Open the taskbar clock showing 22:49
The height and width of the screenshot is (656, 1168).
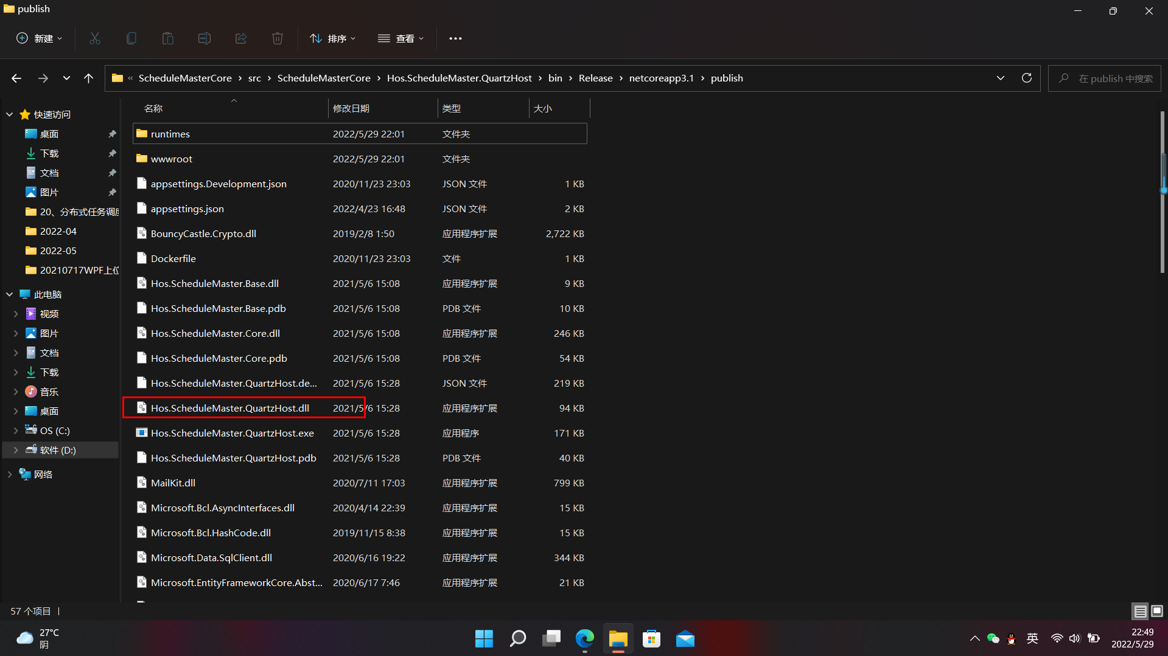pos(1133,638)
